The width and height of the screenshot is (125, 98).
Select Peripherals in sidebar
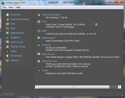coord(16,56)
